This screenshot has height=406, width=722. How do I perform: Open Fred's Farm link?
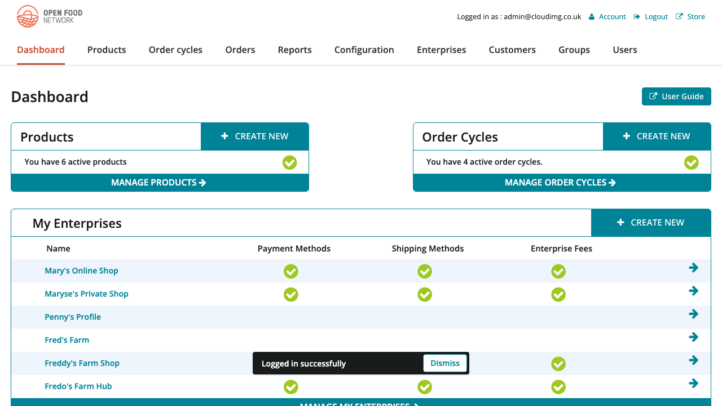click(67, 340)
